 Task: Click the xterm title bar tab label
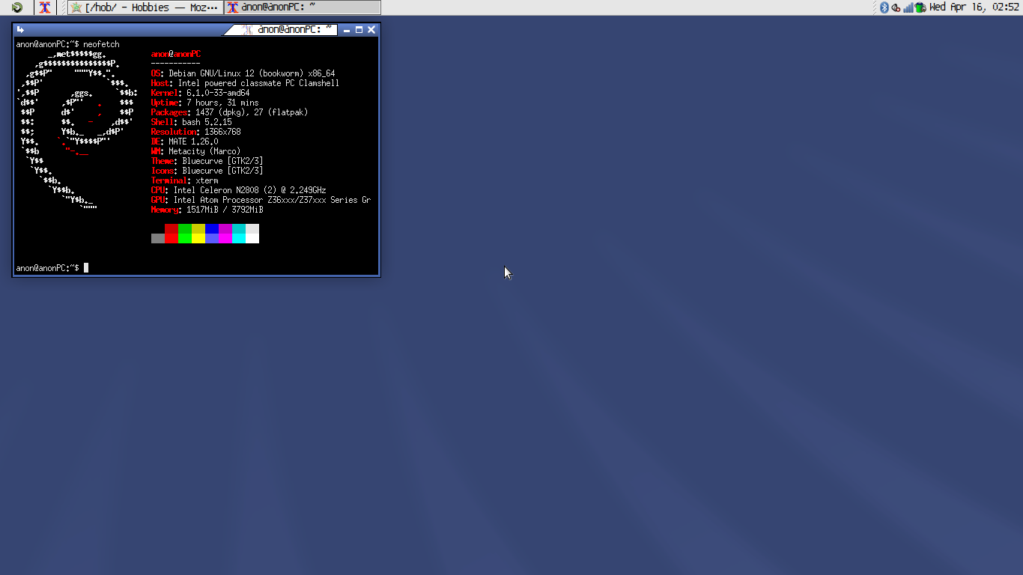289,30
